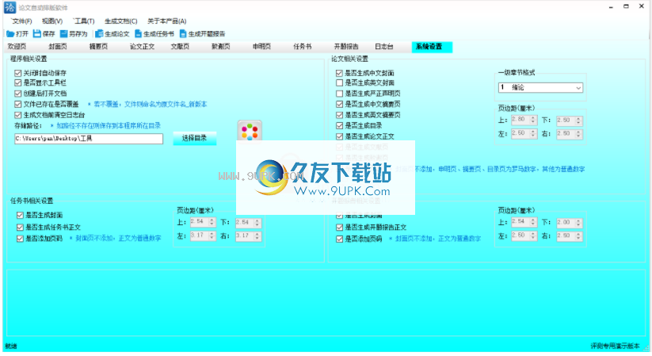Click thesis left margin (左) spinner field

tap(524, 134)
